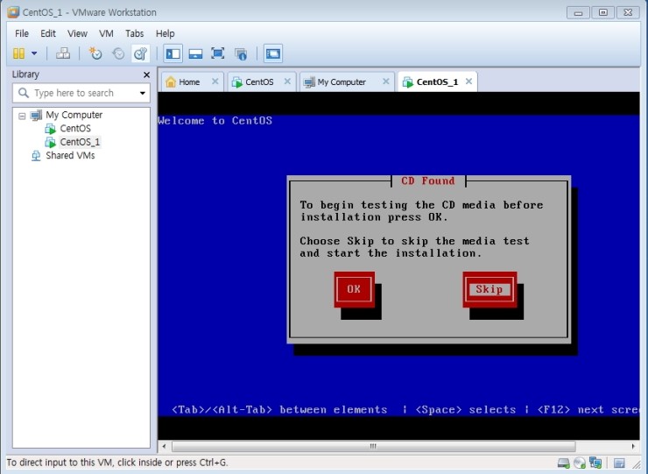Click the network adapter status icon
Image resolution: width=648 pixels, height=474 pixels.
pyautogui.click(x=595, y=463)
